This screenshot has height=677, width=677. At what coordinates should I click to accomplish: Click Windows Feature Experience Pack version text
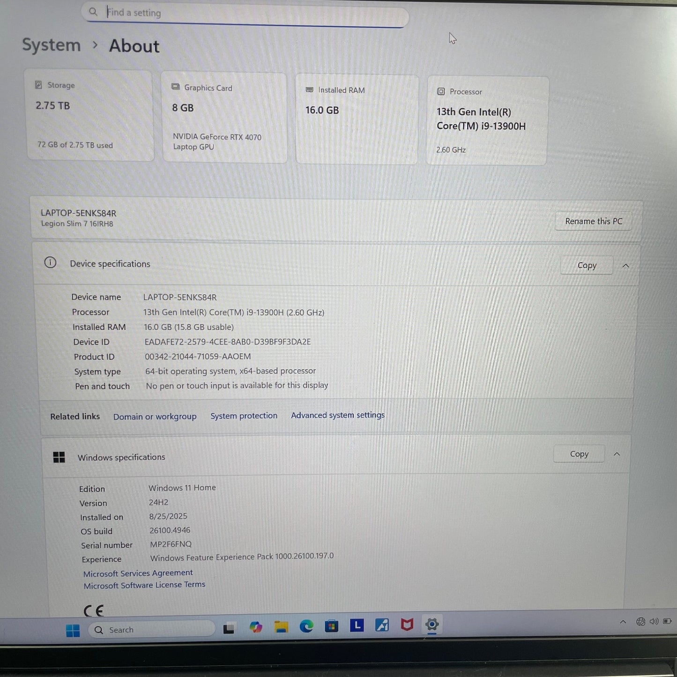242,557
